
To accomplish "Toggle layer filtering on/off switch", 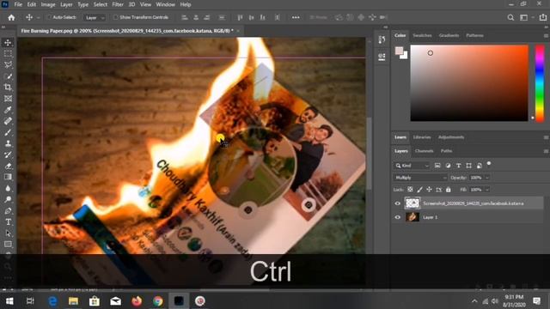I will 489,164.
